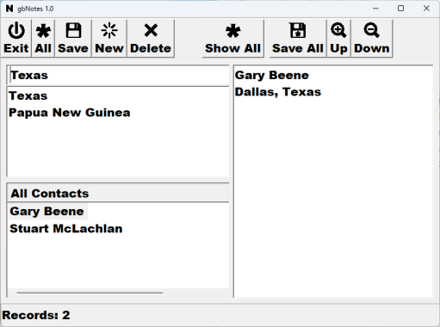Viewport: 440px width, 327px height.
Task: Select Papua New Guinea in list
Action: 70,113
